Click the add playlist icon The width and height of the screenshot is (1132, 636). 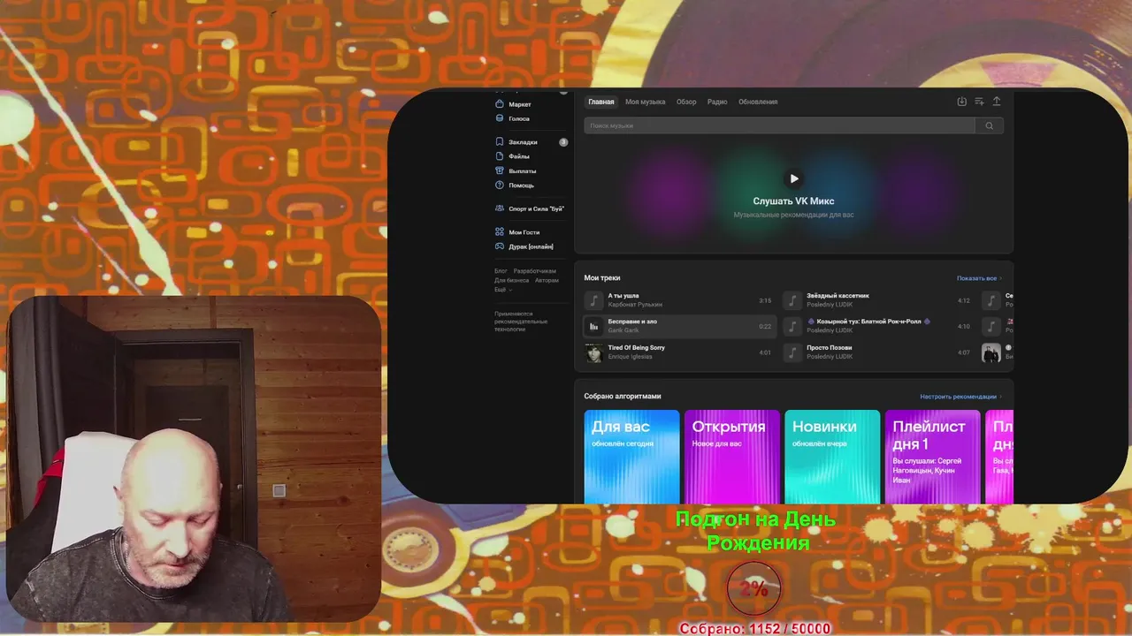point(979,102)
